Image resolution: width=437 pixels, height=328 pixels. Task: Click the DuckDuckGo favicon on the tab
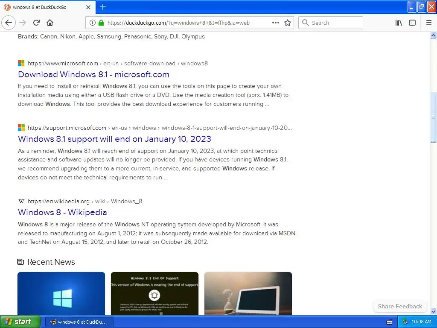coord(7,7)
